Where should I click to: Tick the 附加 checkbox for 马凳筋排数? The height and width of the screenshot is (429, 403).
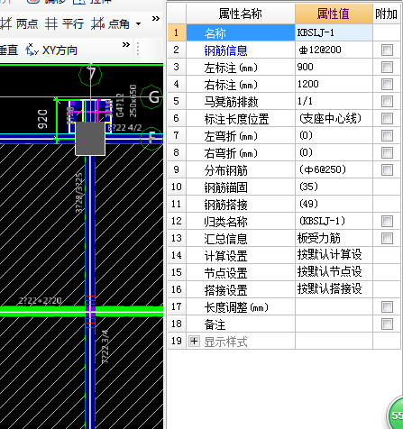click(x=387, y=101)
